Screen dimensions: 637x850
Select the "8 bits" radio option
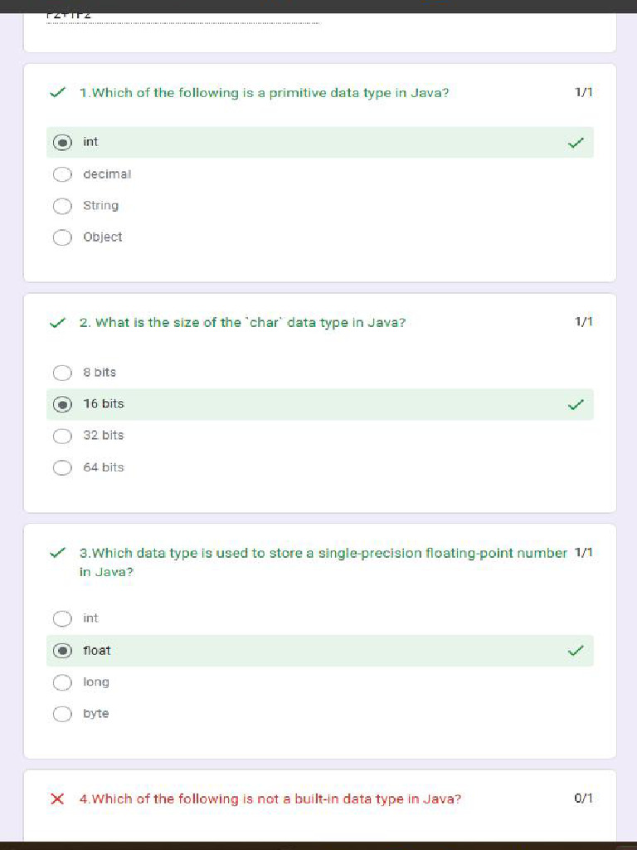(x=62, y=373)
